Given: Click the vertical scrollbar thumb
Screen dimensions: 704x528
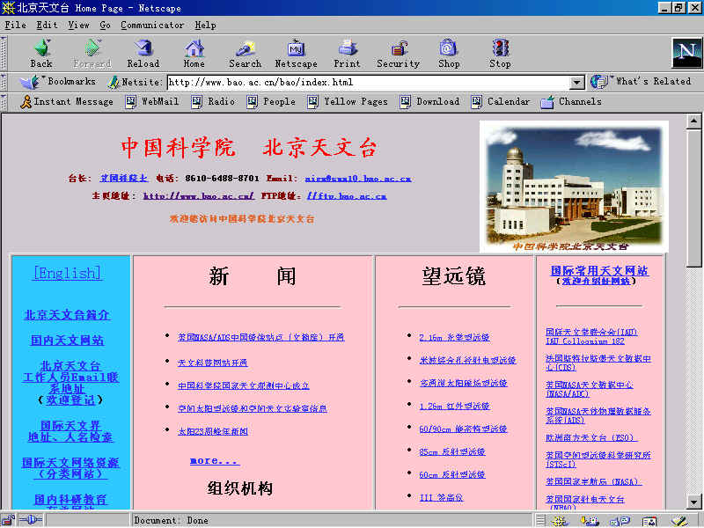Looking at the screenshot, I should (693, 199).
